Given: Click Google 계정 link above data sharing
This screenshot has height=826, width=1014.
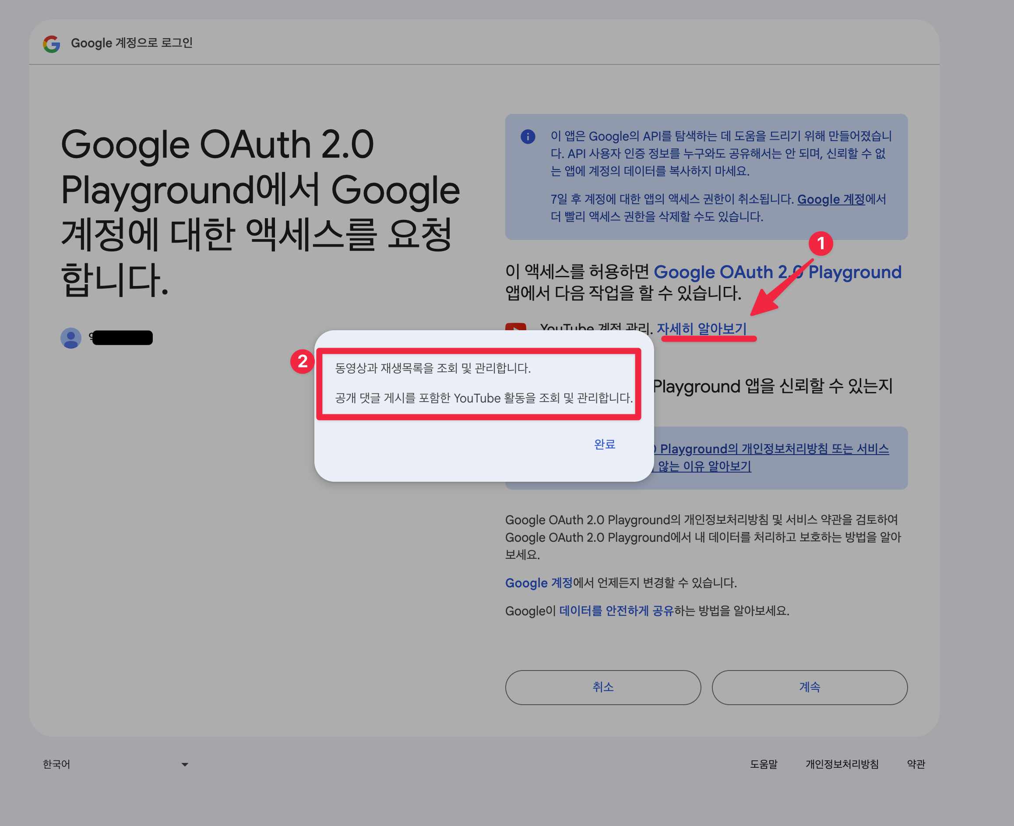Looking at the screenshot, I should pyautogui.click(x=539, y=582).
